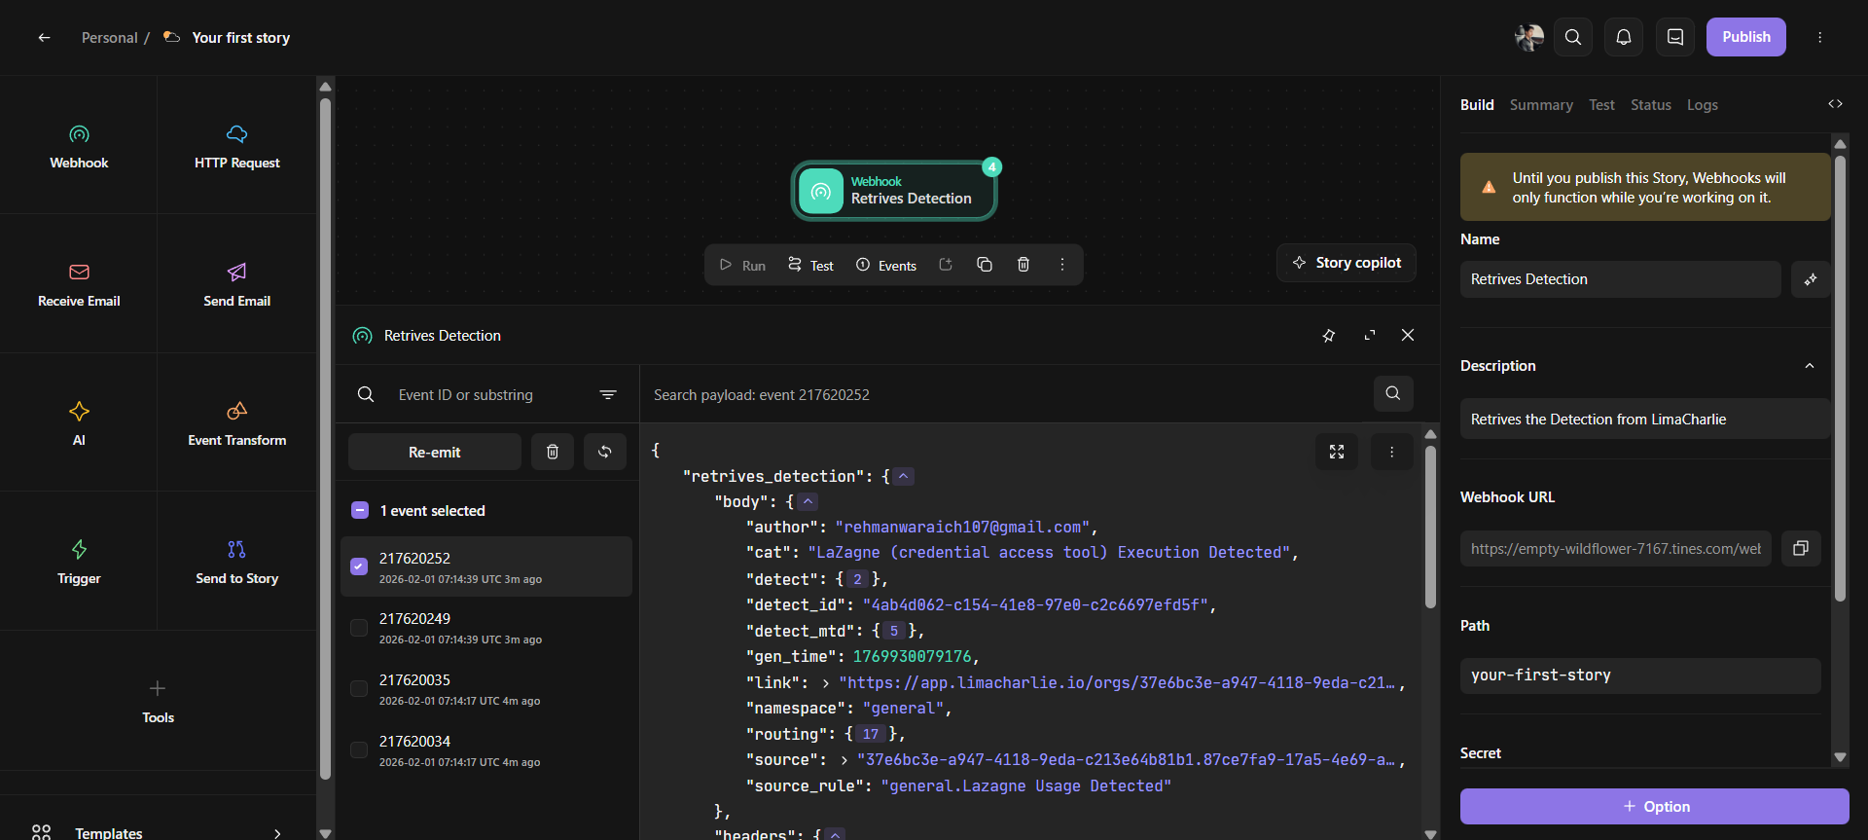
Task: Open more action options in node toolbar
Action: 1062,265
